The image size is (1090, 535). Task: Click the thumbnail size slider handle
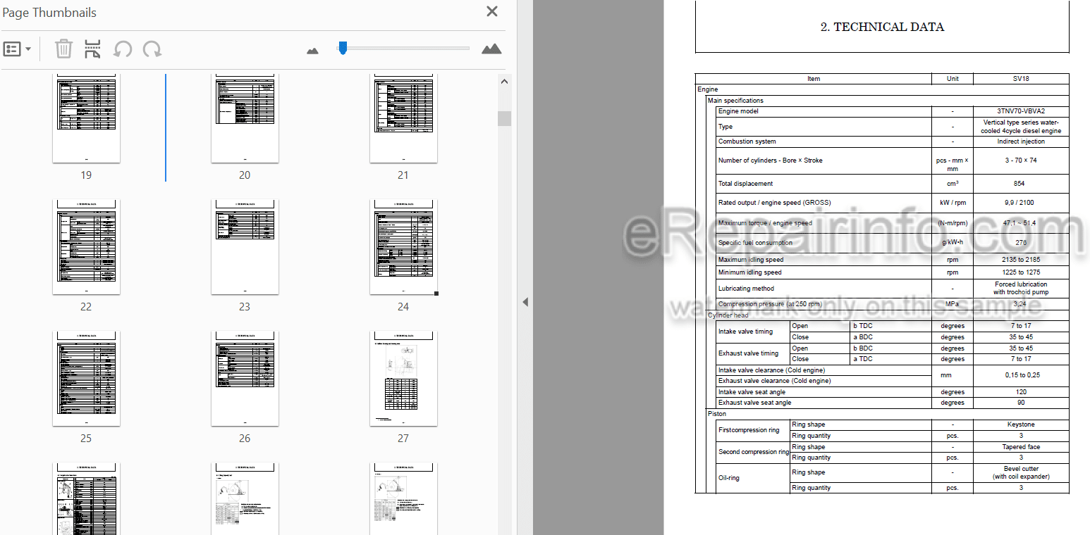(343, 48)
